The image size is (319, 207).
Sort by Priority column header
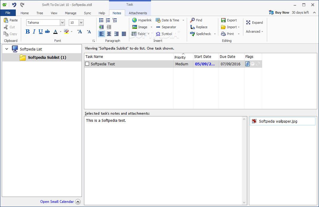[x=183, y=57]
